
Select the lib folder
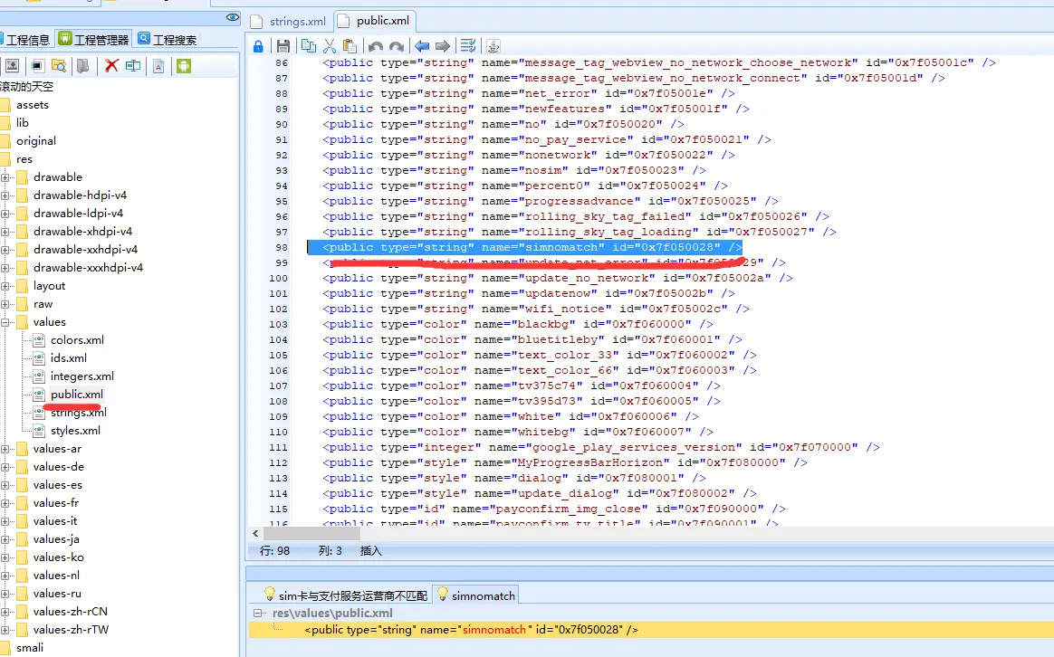pos(22,123)
